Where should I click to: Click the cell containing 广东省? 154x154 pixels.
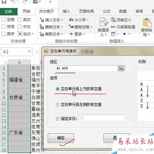(19, 132)
